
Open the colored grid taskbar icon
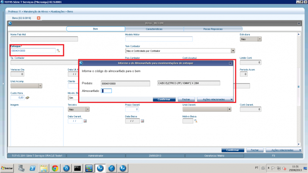coord(89,168)
